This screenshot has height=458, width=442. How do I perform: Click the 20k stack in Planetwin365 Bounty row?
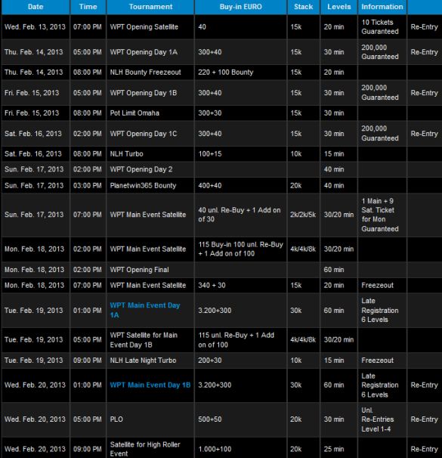coord(295,185)
